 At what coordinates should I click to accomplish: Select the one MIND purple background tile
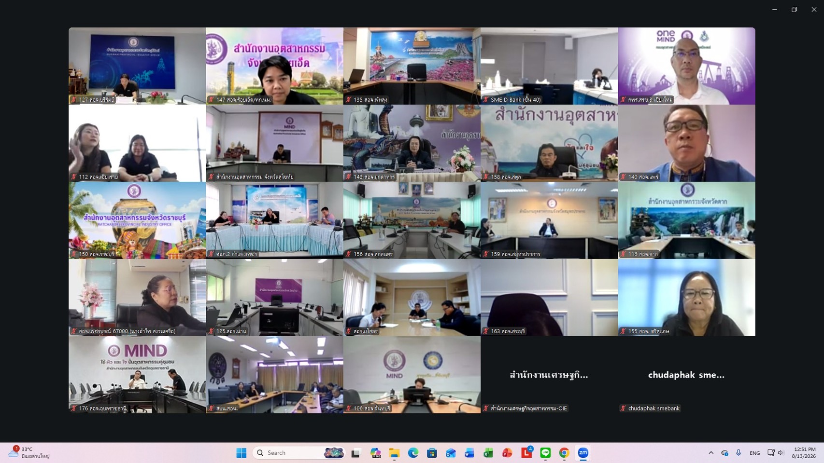point(686,66)
